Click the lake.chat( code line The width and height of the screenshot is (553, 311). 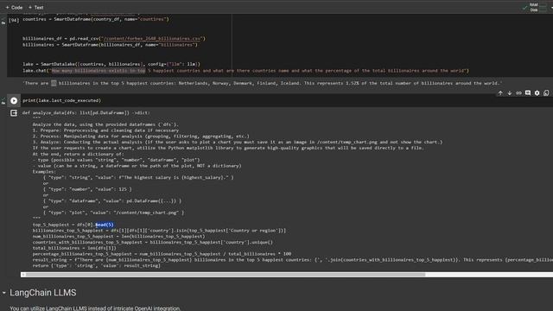point(245,71)
